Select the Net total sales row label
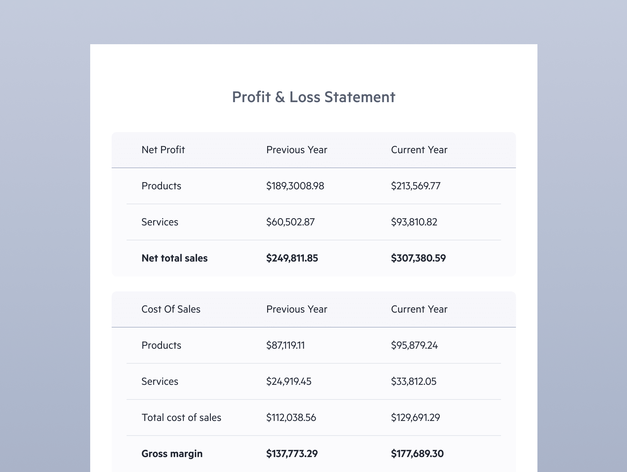The height and width of the screenshot is (472, 627). tap(174, 258)
